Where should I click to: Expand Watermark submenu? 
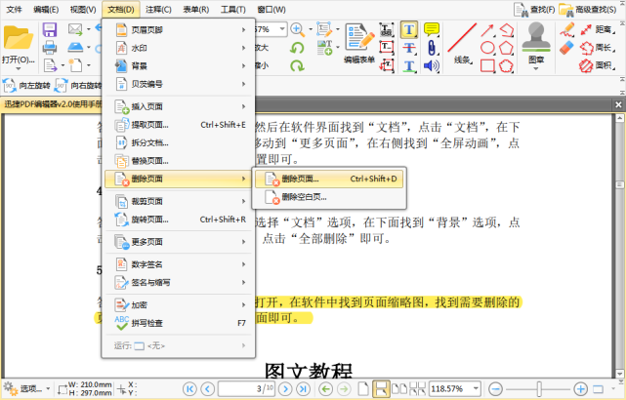tap(179, 48)
